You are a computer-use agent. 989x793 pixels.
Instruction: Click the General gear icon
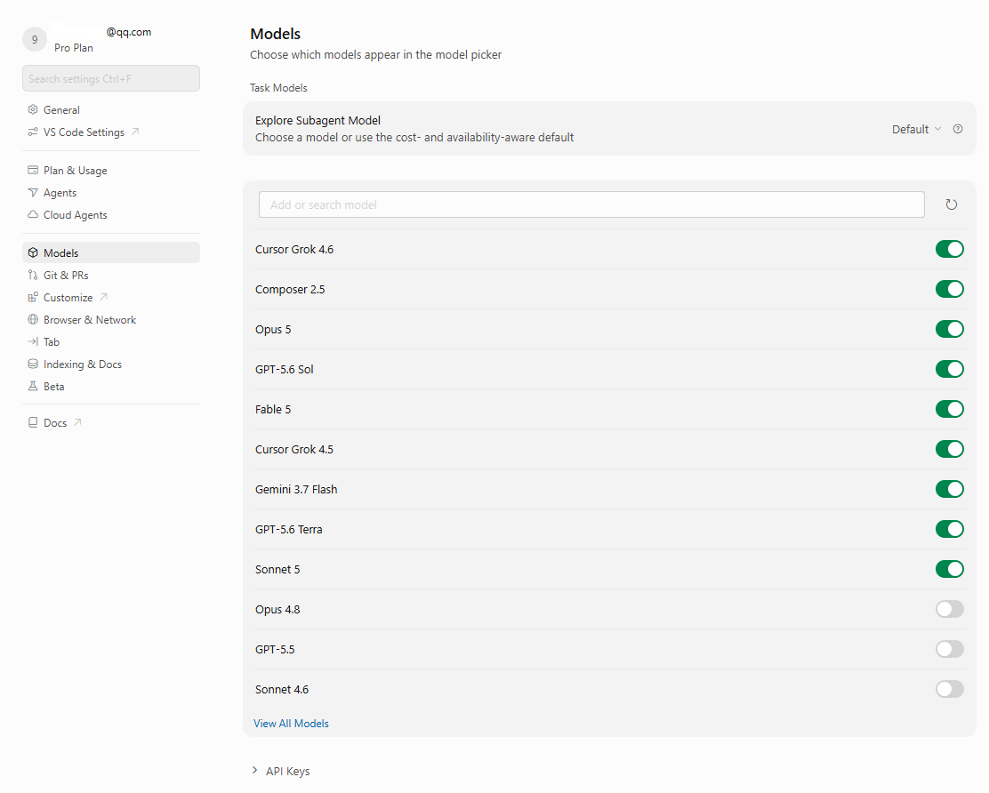pos(33,109)
